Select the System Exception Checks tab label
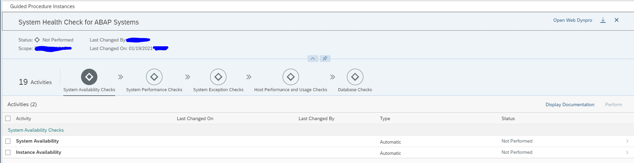The image size is (634, 163). 218,90
